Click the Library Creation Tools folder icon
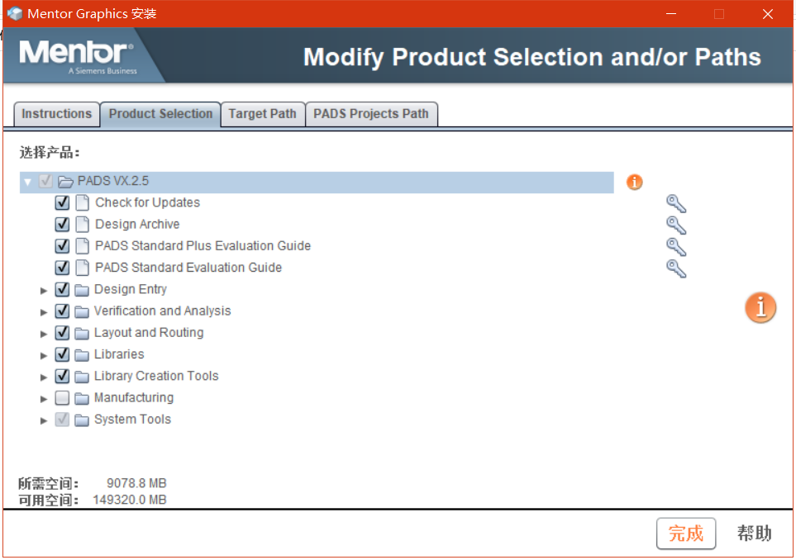Screen dimensions: 796x560 pos(82,377)
